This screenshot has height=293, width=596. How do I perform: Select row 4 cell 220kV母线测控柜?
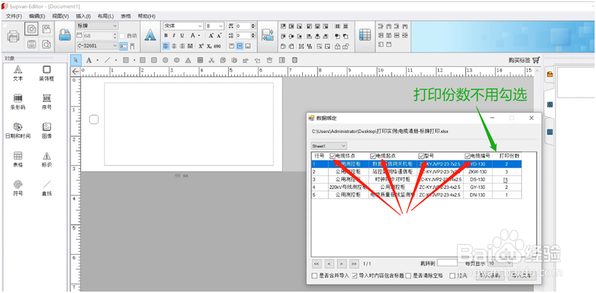coord(348,187)
